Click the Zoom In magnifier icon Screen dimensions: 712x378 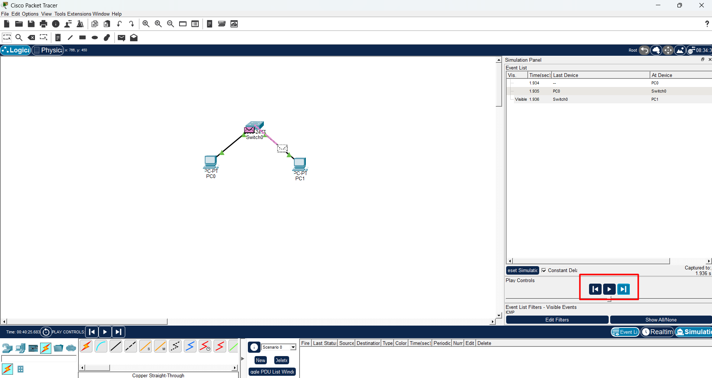tap(146, 24)
